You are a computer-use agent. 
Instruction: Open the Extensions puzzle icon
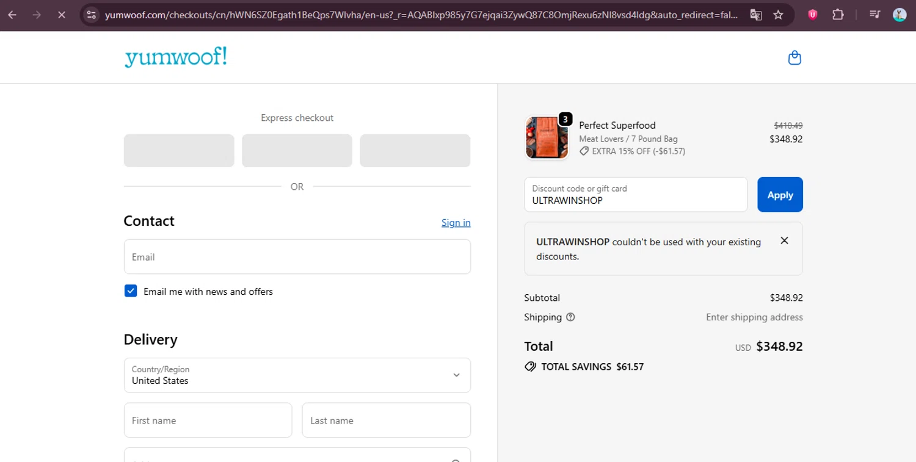click(838, 15)
